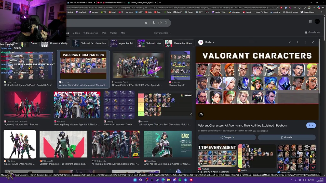This screenshot has height=183, width=326.
Task: Open Más información copyright link
Action: point(260,131)
